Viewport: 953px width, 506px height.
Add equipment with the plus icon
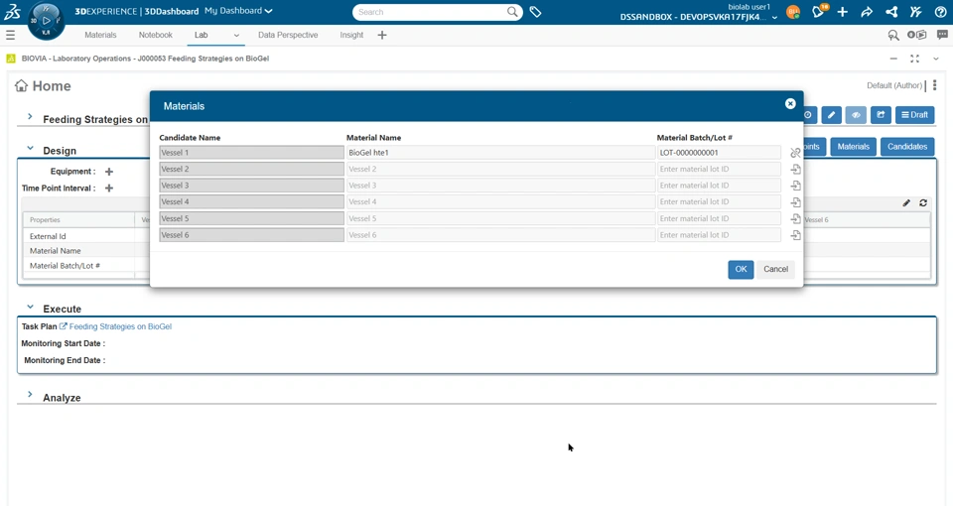pos(109,172)
